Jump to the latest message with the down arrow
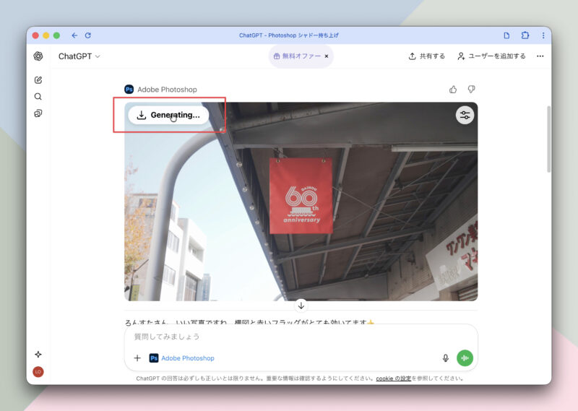Viewport: 578px width, 411px height. click(301, 306)
